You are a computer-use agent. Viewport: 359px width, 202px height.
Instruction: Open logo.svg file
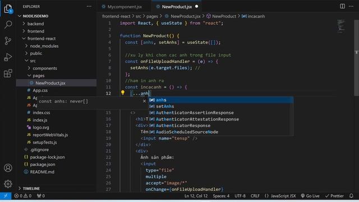[x=56, y=127]
